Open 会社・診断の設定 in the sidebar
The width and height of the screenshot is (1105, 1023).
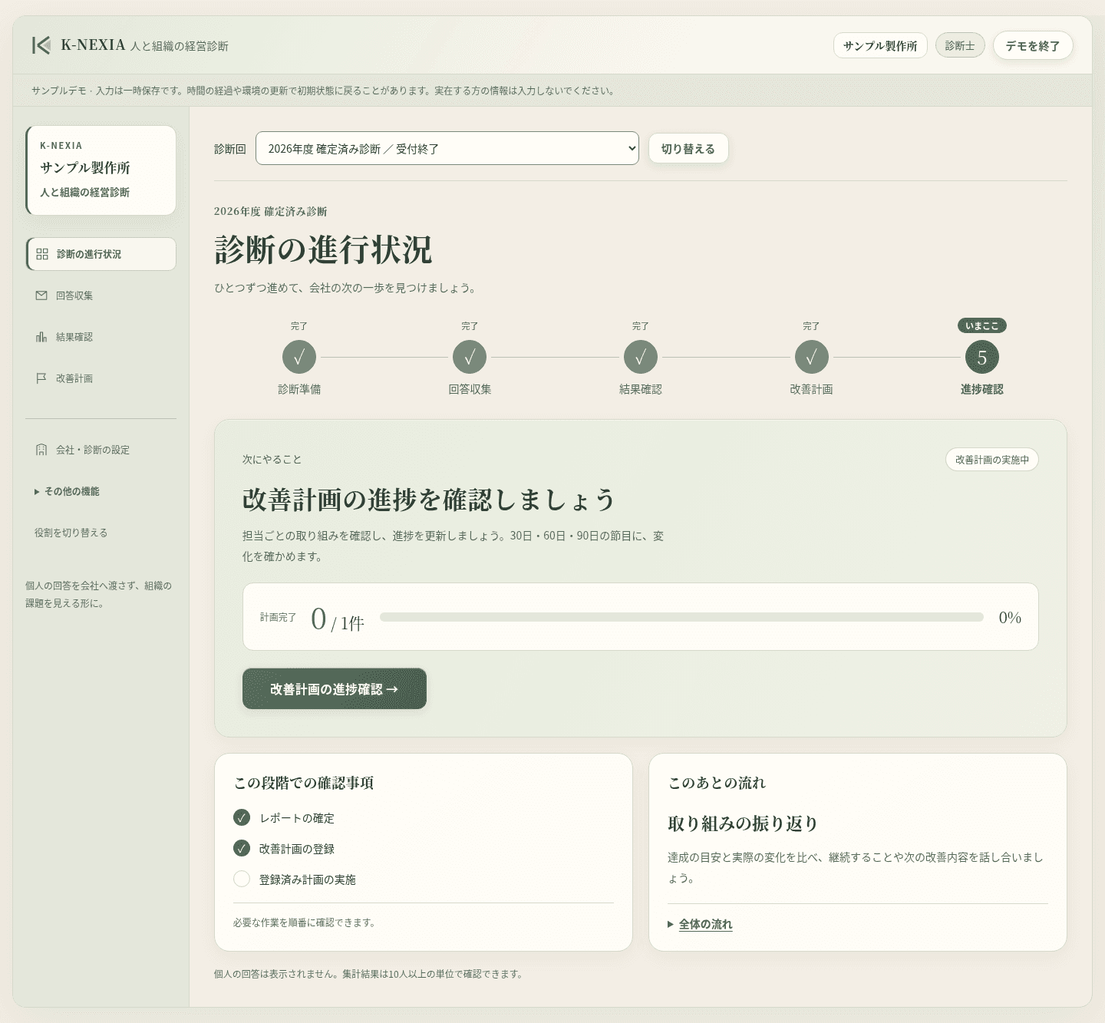point(101,450)
